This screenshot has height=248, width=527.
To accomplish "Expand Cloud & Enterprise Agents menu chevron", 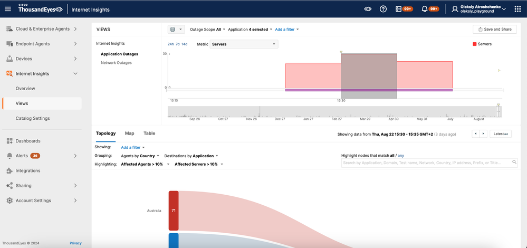I will click(x=75, y=29).
